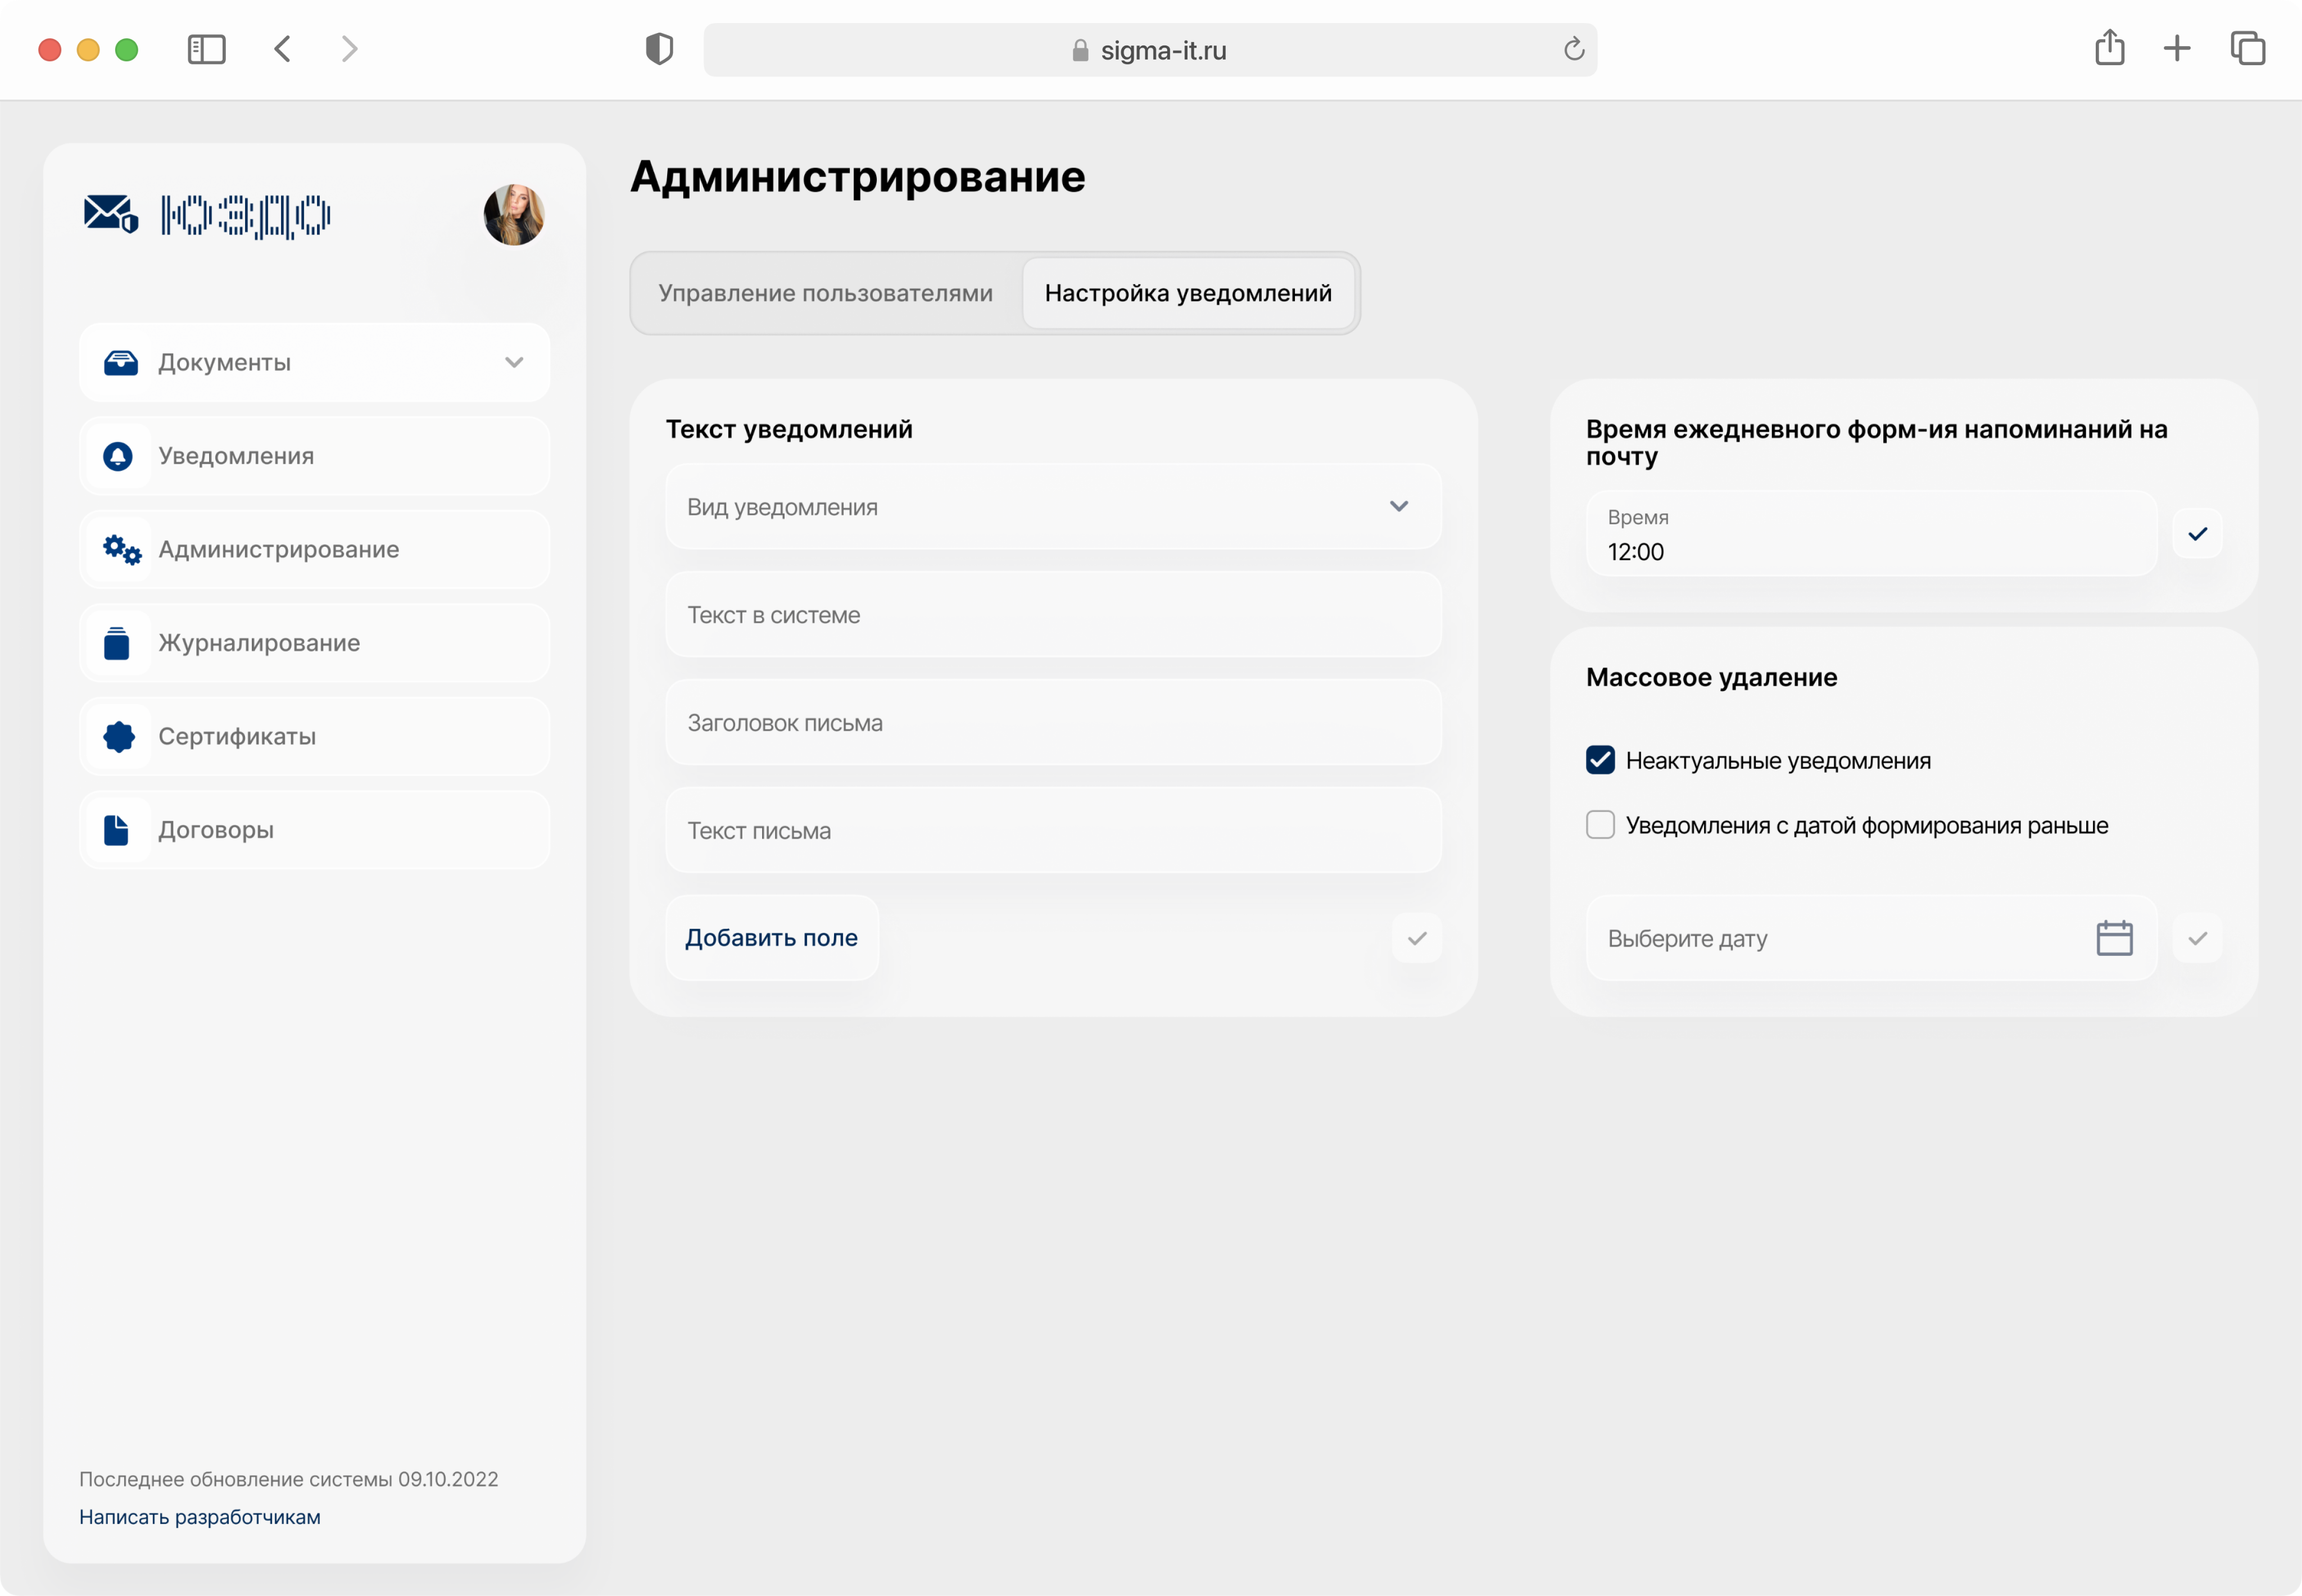Click the calendar icon in date field
This screenshot has width=2302, height=1596.
click(x=2114, y=938)
